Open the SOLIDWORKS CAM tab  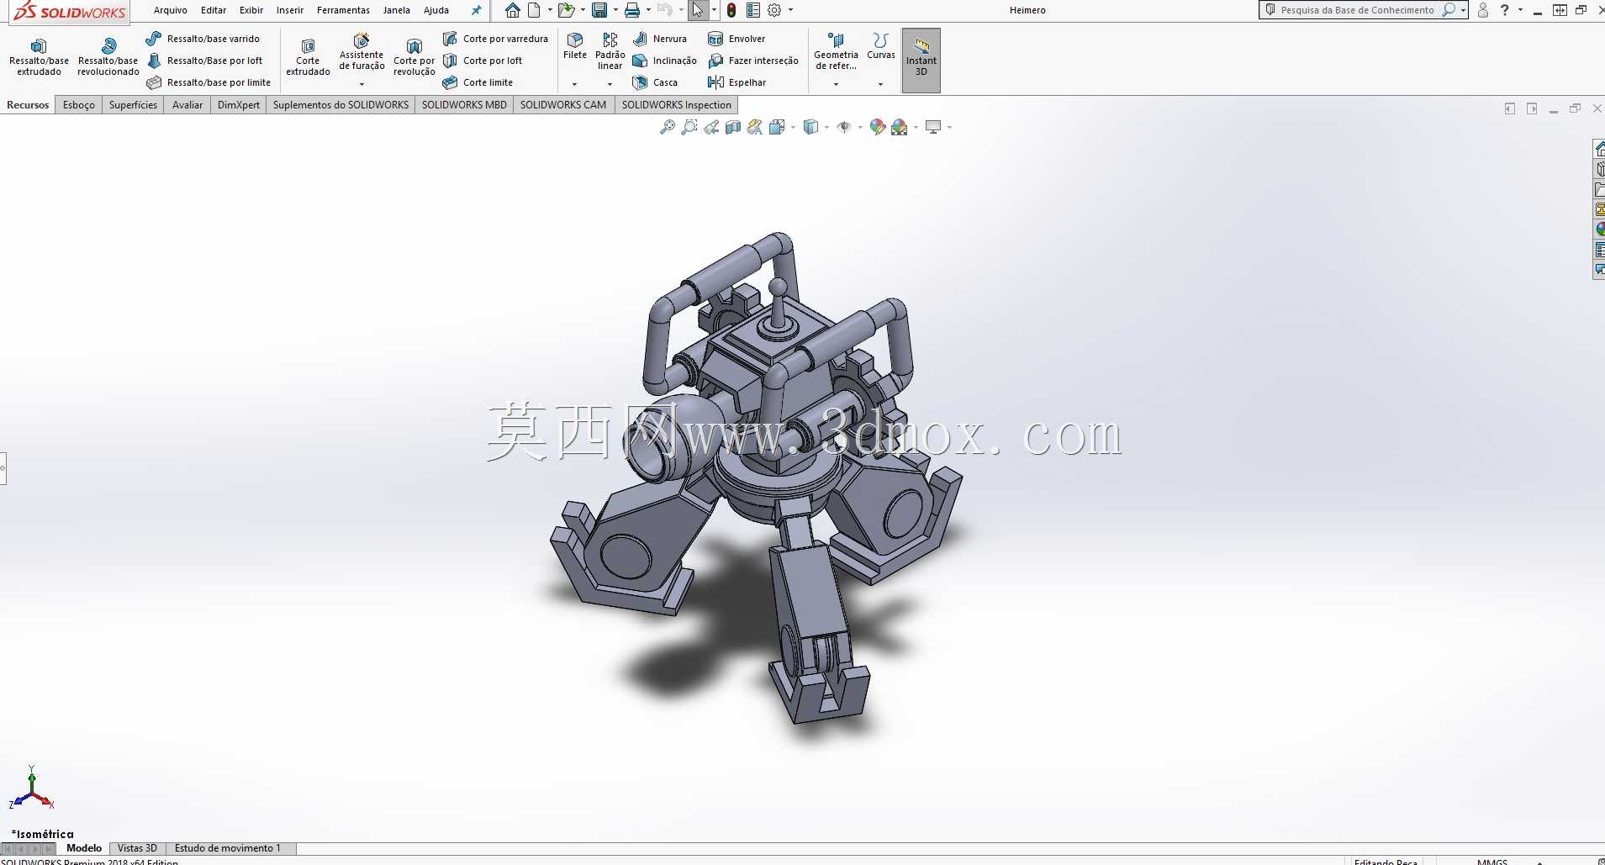coord(563,105)
